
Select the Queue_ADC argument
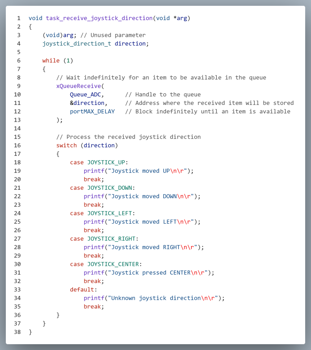click(87, 94)
